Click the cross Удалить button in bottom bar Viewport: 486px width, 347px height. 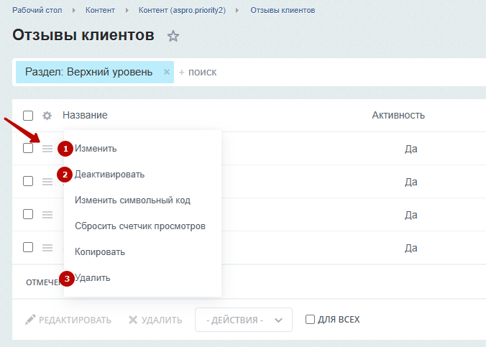pyautogui.click(x=155, y=320)
